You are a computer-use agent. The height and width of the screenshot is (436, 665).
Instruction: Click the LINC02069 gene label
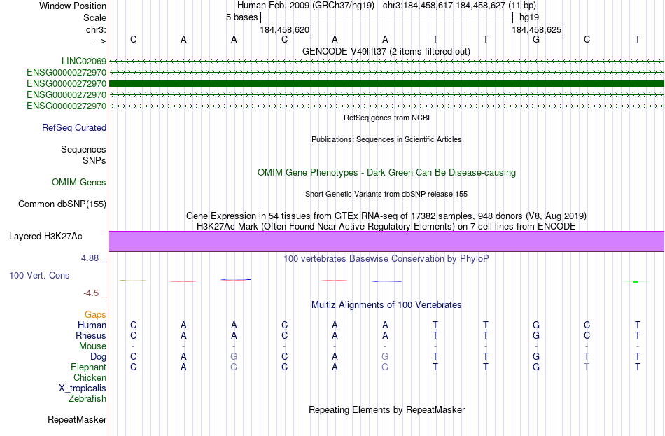[83, 62]
